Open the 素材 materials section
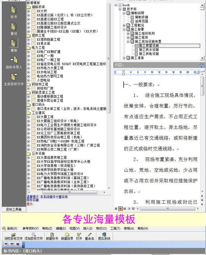 tap(14, 29)
